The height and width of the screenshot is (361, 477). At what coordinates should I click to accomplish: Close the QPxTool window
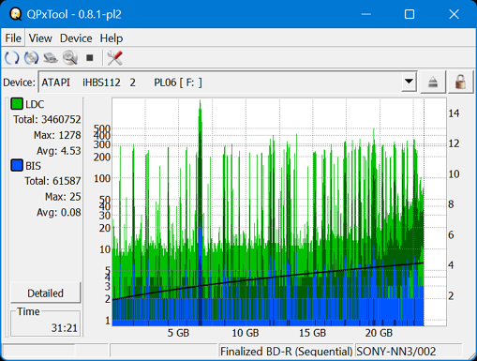tap(454, 14)
